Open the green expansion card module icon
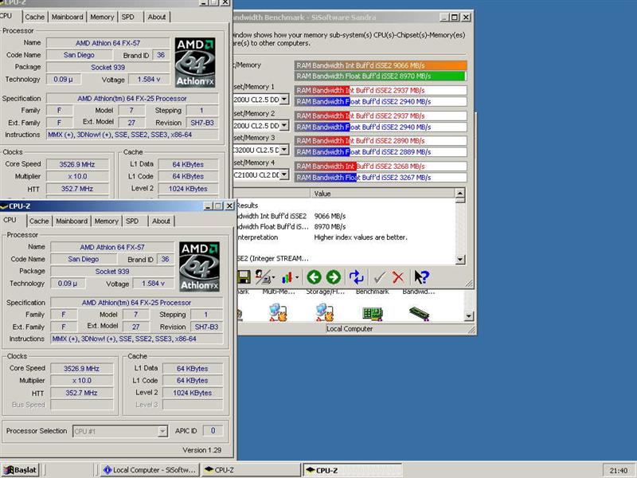The image size is (637, 478). (373, 313)
